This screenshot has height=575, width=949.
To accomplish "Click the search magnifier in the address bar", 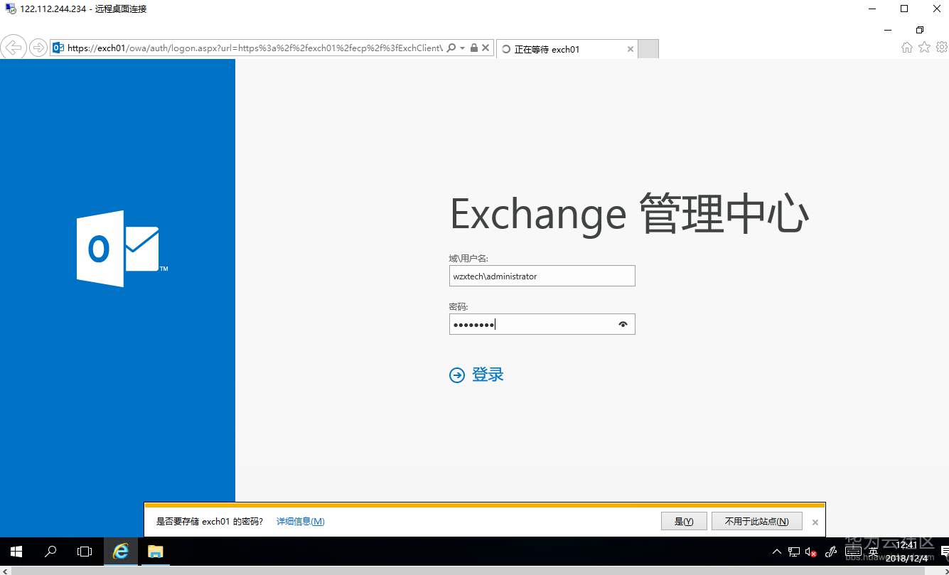I will point(450,48).
